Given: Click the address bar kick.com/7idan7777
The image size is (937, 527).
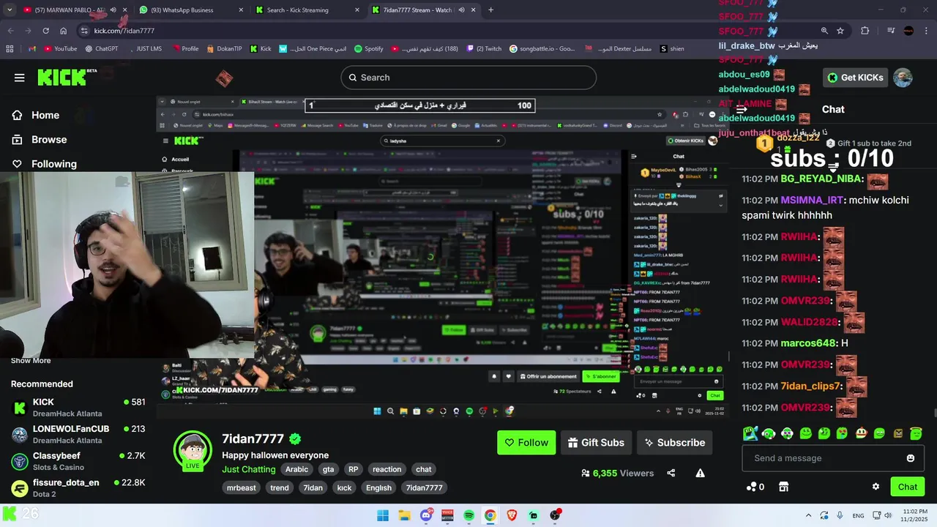Looking at the screenshot, I should pos(124,31).
